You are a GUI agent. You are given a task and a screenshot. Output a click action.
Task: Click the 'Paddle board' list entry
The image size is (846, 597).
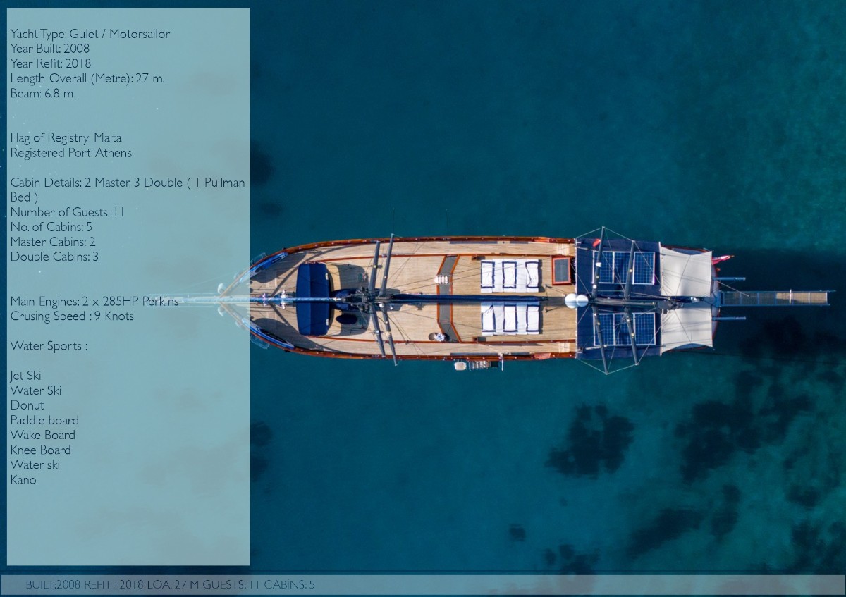point(44,420)
